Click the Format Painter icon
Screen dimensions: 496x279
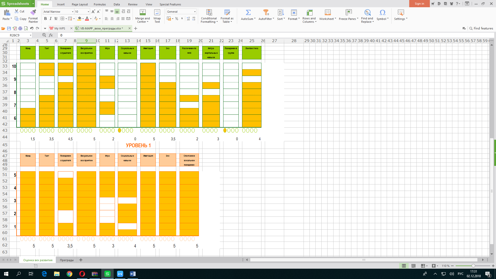tap(33, 12)
